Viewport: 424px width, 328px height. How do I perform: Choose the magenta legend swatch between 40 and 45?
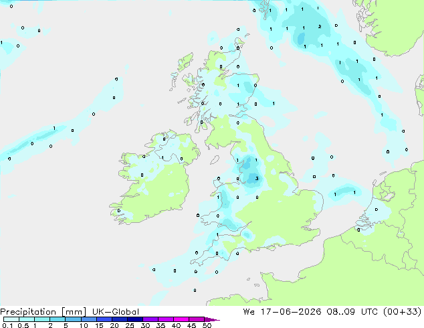(x=181, y=319)
